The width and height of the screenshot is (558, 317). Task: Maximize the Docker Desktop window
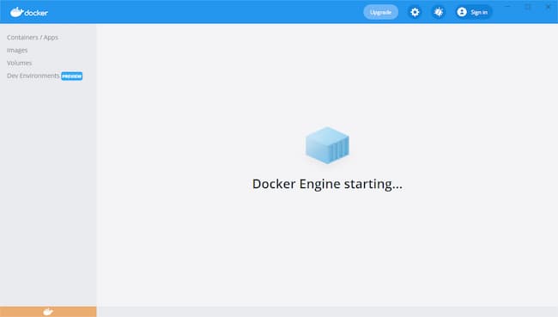(x=528, y=6)
